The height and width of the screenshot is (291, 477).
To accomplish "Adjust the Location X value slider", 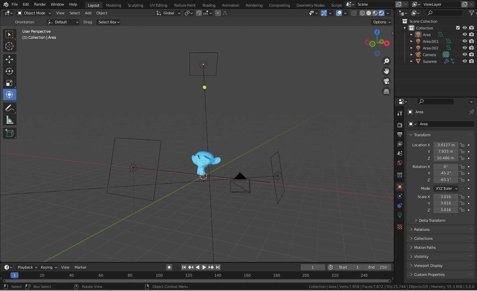I will (446, 145).
